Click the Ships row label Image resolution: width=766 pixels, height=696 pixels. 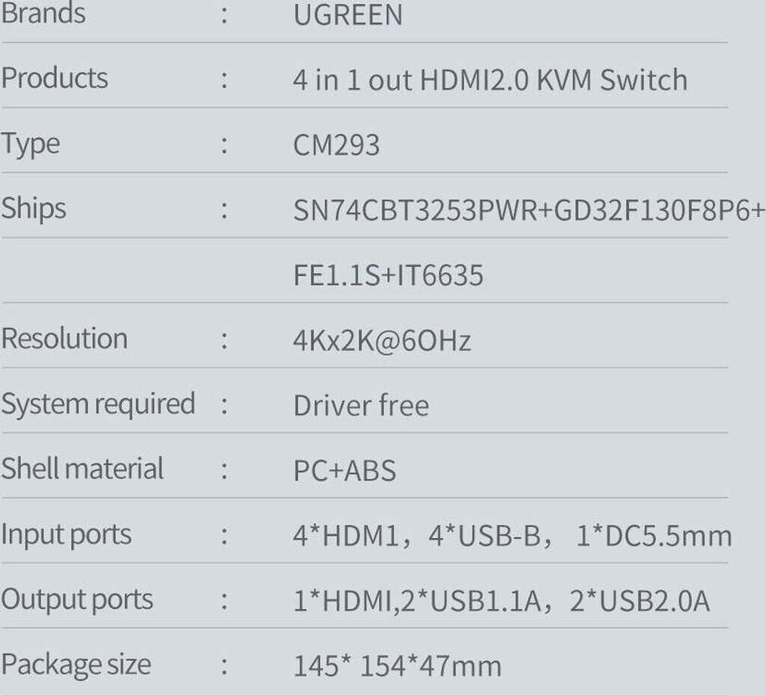point(34,209)
